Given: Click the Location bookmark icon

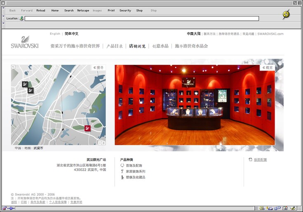Looking at the screenshot, I should click(21, 19).
